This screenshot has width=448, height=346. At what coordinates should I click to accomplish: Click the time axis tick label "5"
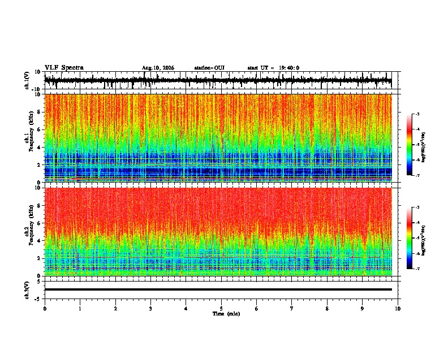click(221, 309)
